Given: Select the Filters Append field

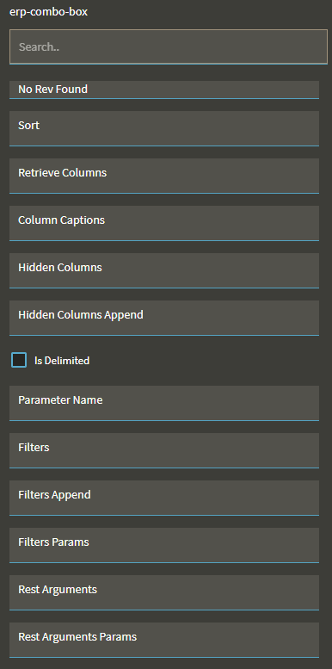Looking at the screenshot, I should pos(164,499).
